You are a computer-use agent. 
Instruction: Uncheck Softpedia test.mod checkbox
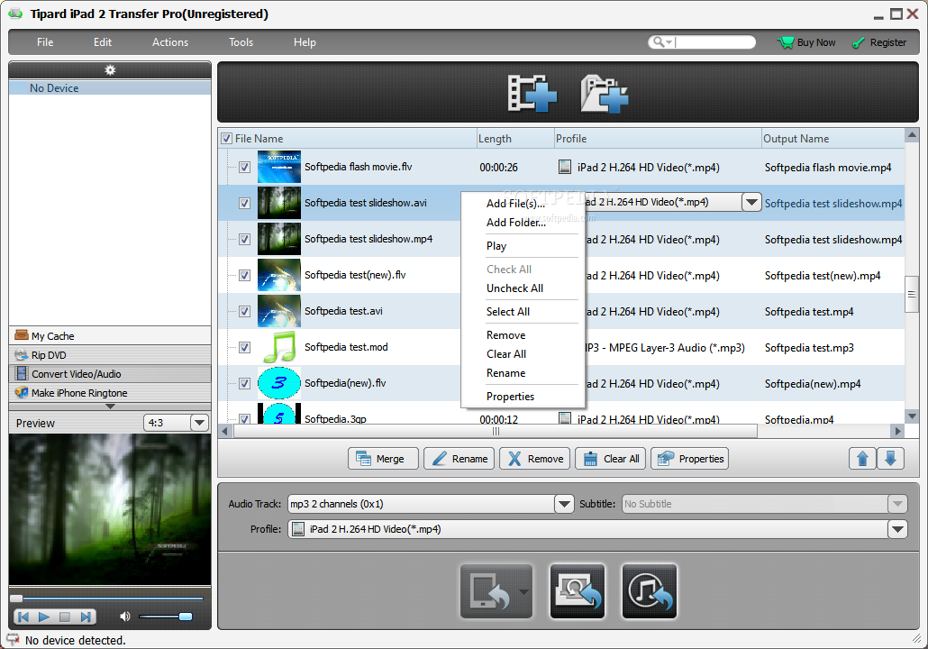pos(244,348)
